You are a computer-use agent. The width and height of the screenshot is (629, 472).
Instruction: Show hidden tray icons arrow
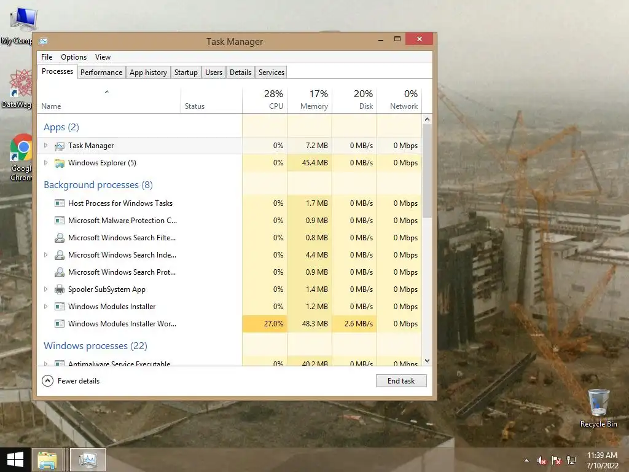pos(526,460)
